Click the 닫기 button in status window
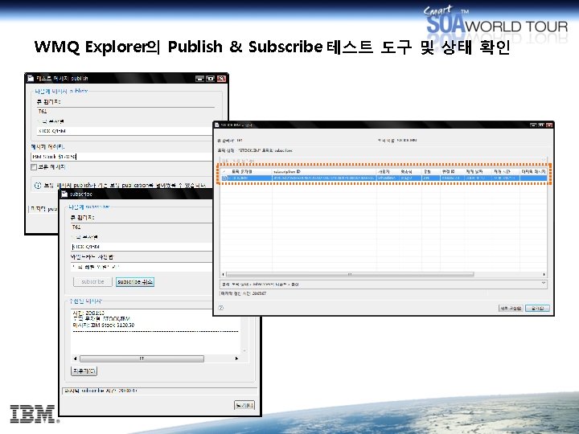The image size is (579, 434). (x=538, y=308)
